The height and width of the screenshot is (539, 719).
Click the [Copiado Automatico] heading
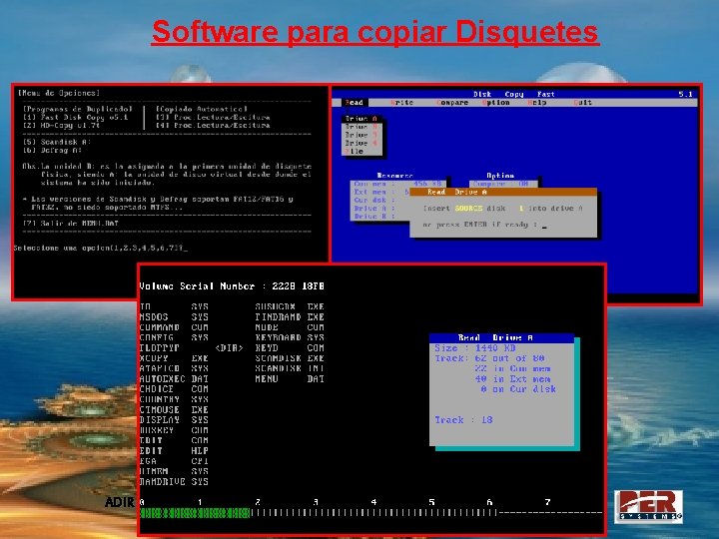coord(202,109)
